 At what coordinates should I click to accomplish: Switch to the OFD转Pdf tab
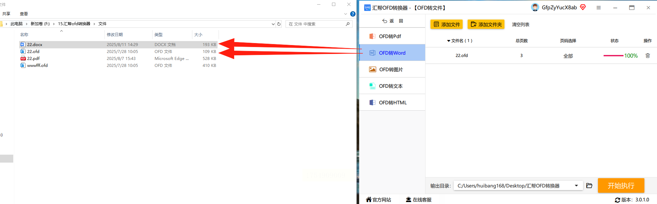coord(392,36)
